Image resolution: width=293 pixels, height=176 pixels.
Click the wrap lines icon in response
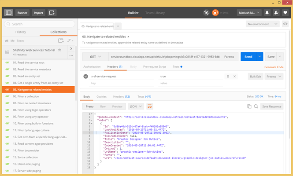click(149, 106)
